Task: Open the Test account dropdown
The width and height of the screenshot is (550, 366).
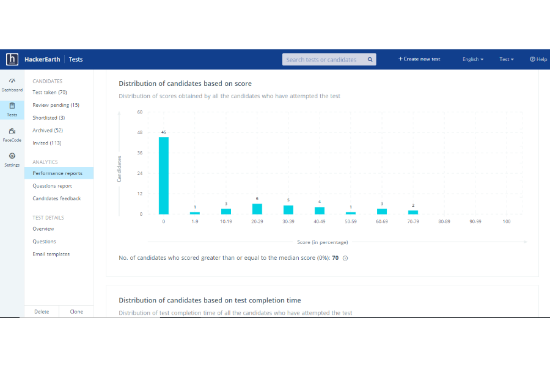Action: click(506, 59)
